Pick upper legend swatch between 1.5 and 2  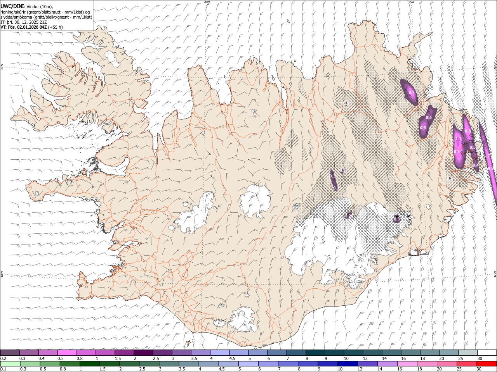point(124,353)
